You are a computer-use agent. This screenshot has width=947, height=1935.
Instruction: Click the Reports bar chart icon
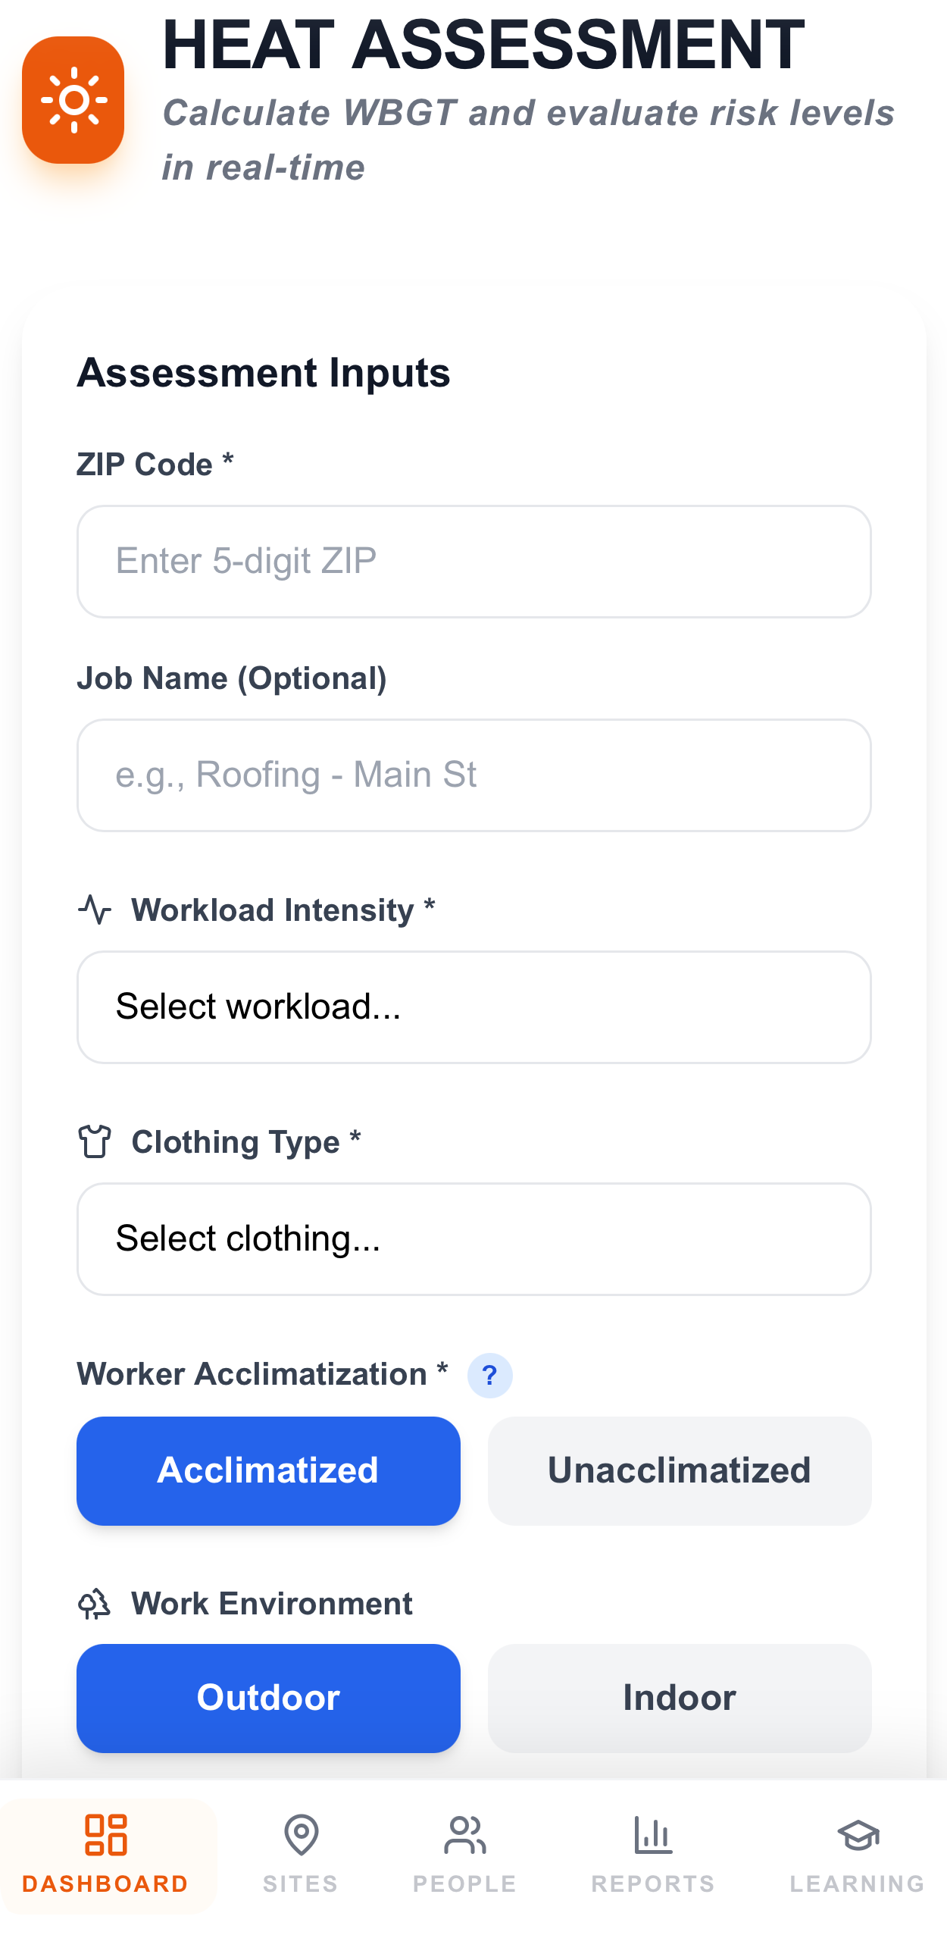tap(652, 1835)
